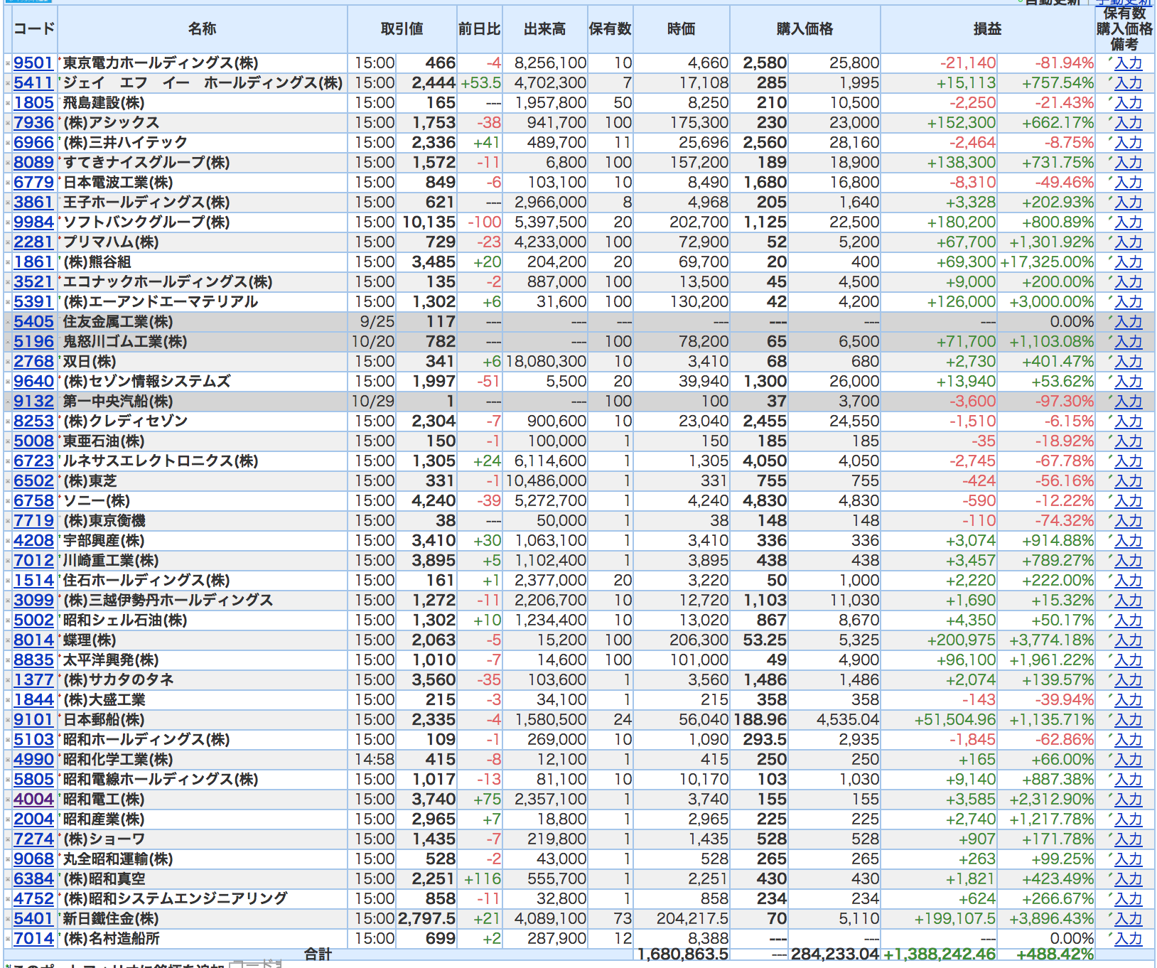The height and width of the screenshot is (968, 1157).
Task: Open stock code 9101 link
Action: coord(33,720)
